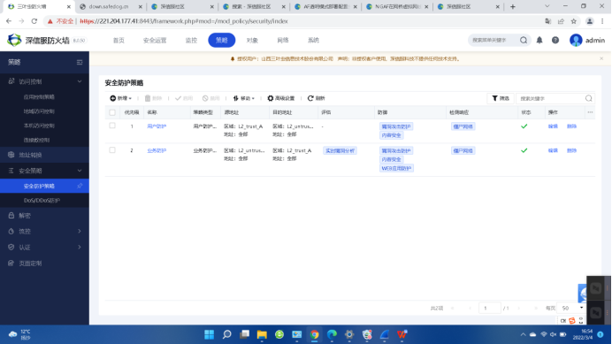Open the 用户防护 policy name link
The width and height of the screenshot is (612, 344).
coord(157,126)
